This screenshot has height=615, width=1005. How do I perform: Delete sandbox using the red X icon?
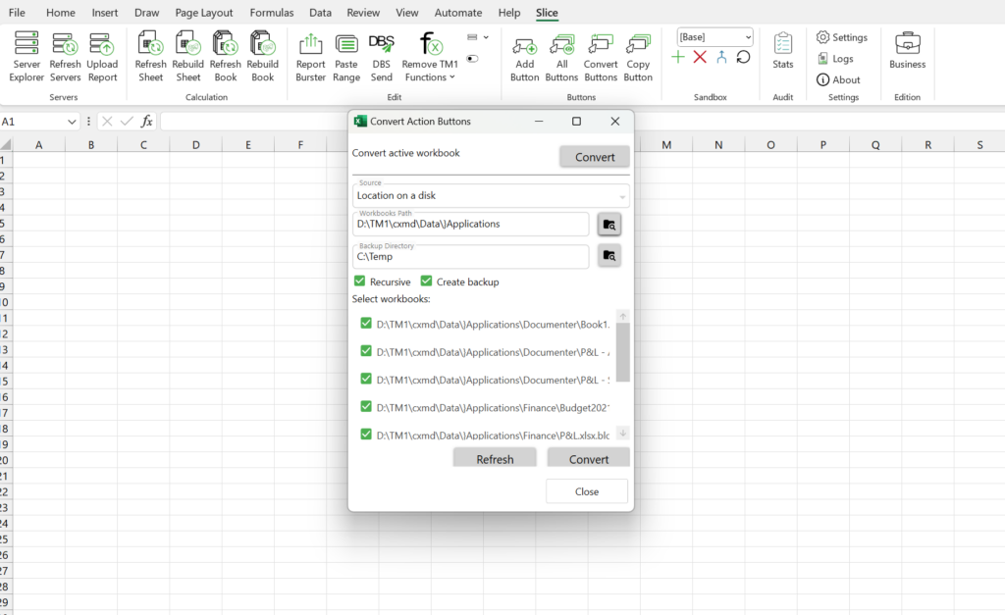[700, 58]
